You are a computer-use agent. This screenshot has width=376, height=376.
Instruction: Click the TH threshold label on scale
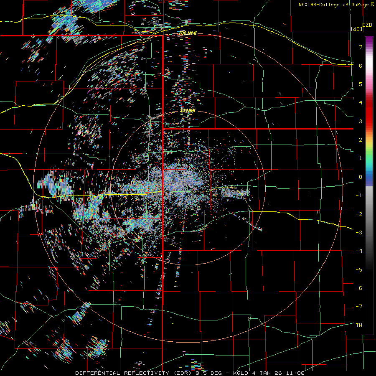[x=359, y=325]
